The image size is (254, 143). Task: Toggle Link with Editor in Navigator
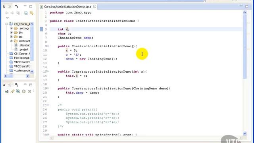[31, 13]
